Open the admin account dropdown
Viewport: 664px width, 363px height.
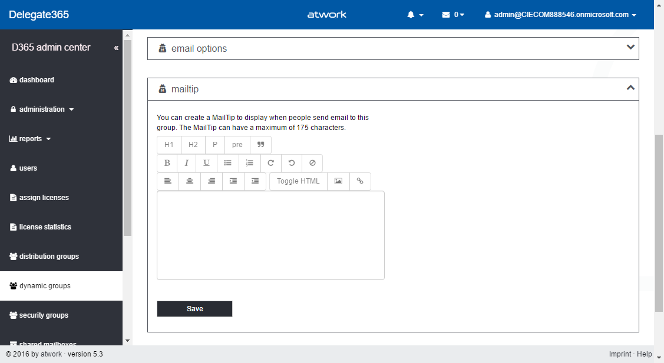(x=560, y=15)
